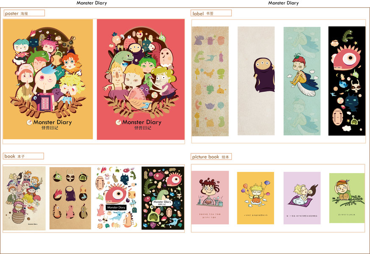This screenshot has height=254, width=370.
Task: Select the teal winged boy bookmark
Action: tap(302, 81)
